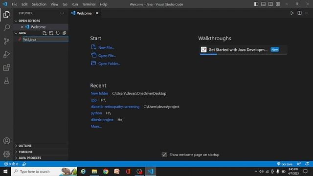Click the Test.java filename input field
This screenshot has height=176, width=313.
pyautogui.click(x=45, y=39)
